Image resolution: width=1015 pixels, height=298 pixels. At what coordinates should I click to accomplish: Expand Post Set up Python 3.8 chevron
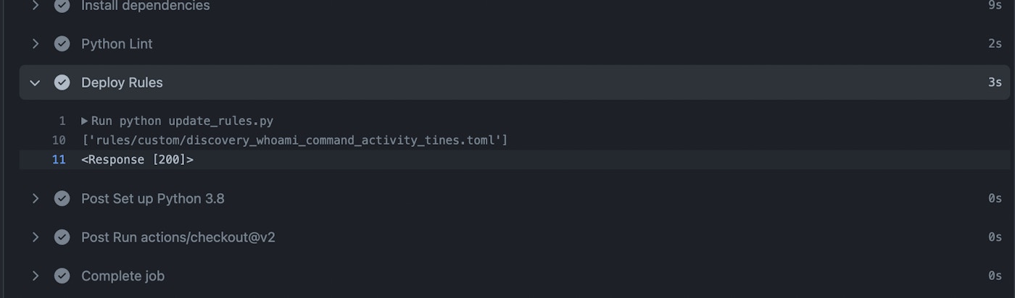[35, 198]
